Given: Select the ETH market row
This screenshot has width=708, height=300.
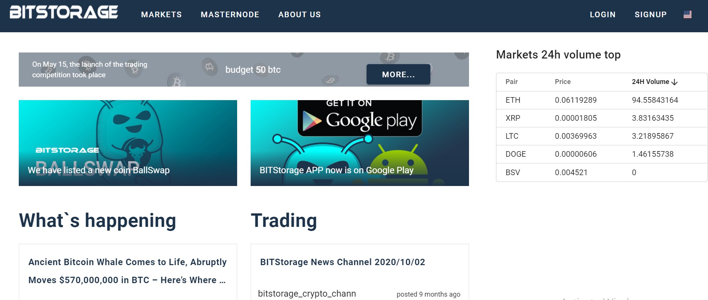Looking at the screenshot, I should [x=602, y=100].
